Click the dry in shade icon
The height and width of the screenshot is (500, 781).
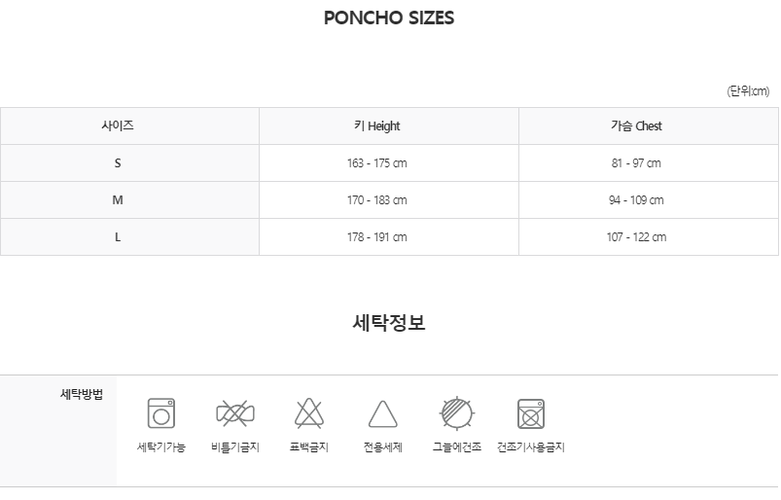pyautogui.click(x=456, y=413)
